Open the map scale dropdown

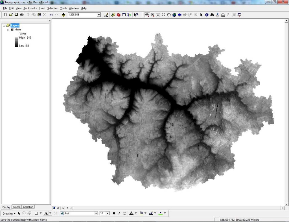point(99,15)
